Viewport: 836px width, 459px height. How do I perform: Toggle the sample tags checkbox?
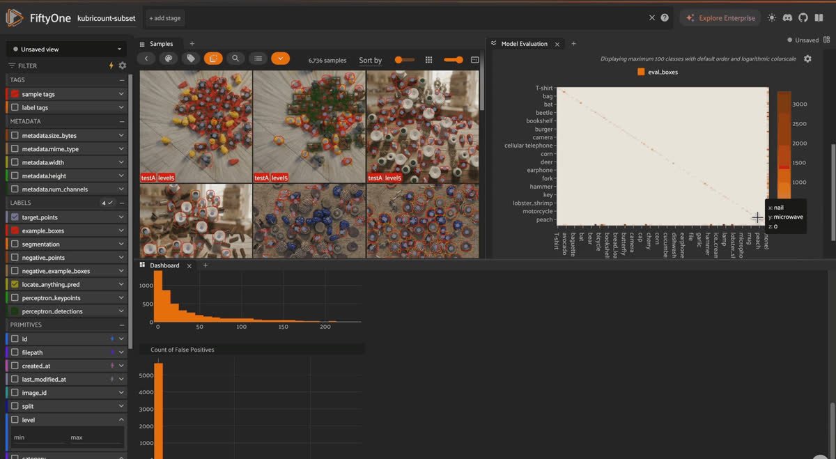click(15, 94)
